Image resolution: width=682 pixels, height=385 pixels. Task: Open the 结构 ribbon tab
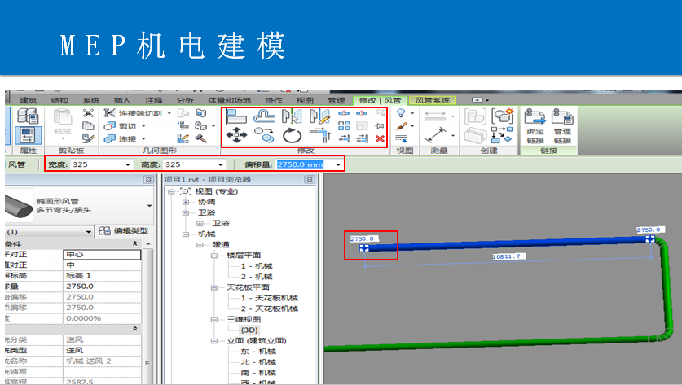click(x=59, y=100)
